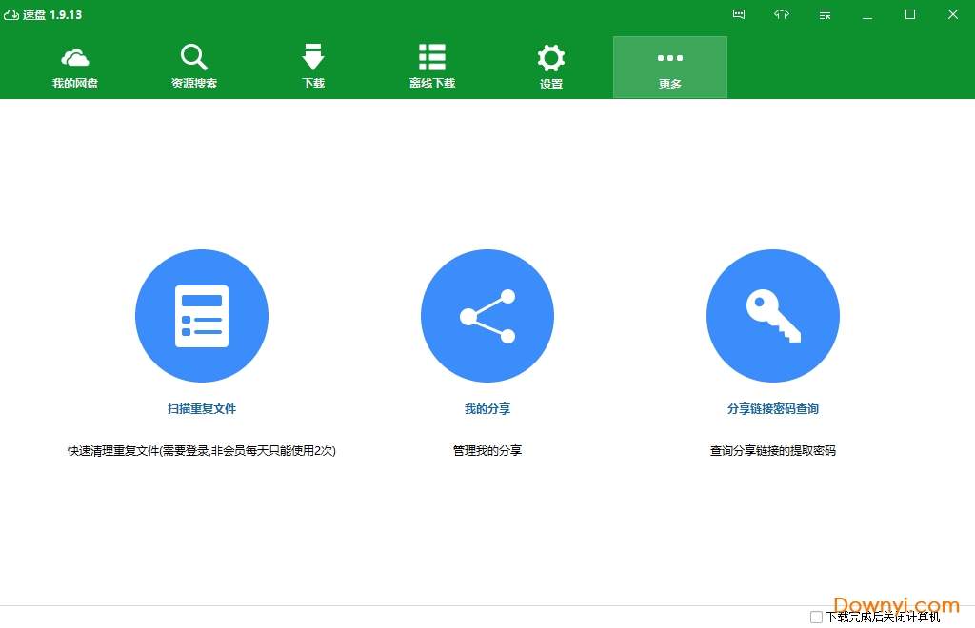
Task: Enable shutdown computer after download finishes
Action: [x=816, y=618]
